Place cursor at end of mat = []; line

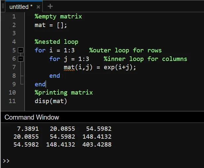pyautogui.click(x=67, y=25)
